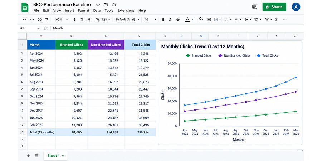This screenshot has height=161, width=322.
Task: Increase decimal places icon
Action: pyautogui.click(x=97, y=20)
